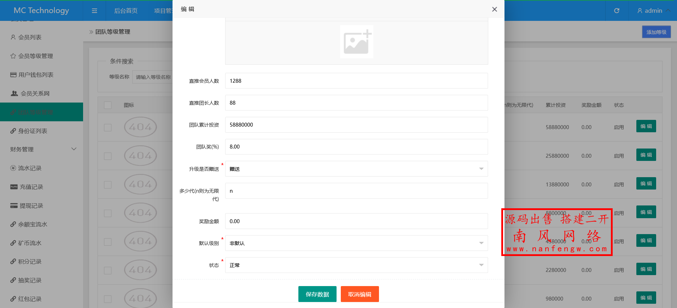Check the first table row checkbox
The image size is (677, 308).
coord(108,127)
